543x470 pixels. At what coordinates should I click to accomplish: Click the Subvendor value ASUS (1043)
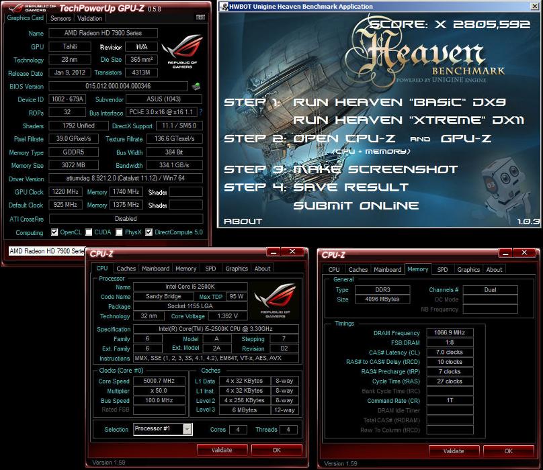pyautogui.click(x=164, y=99)
